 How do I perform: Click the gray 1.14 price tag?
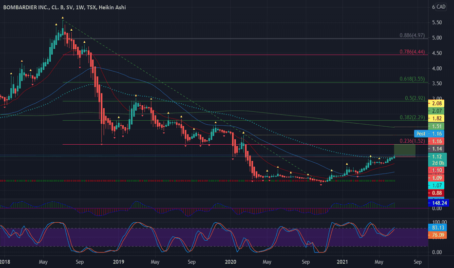click(436, 149)
